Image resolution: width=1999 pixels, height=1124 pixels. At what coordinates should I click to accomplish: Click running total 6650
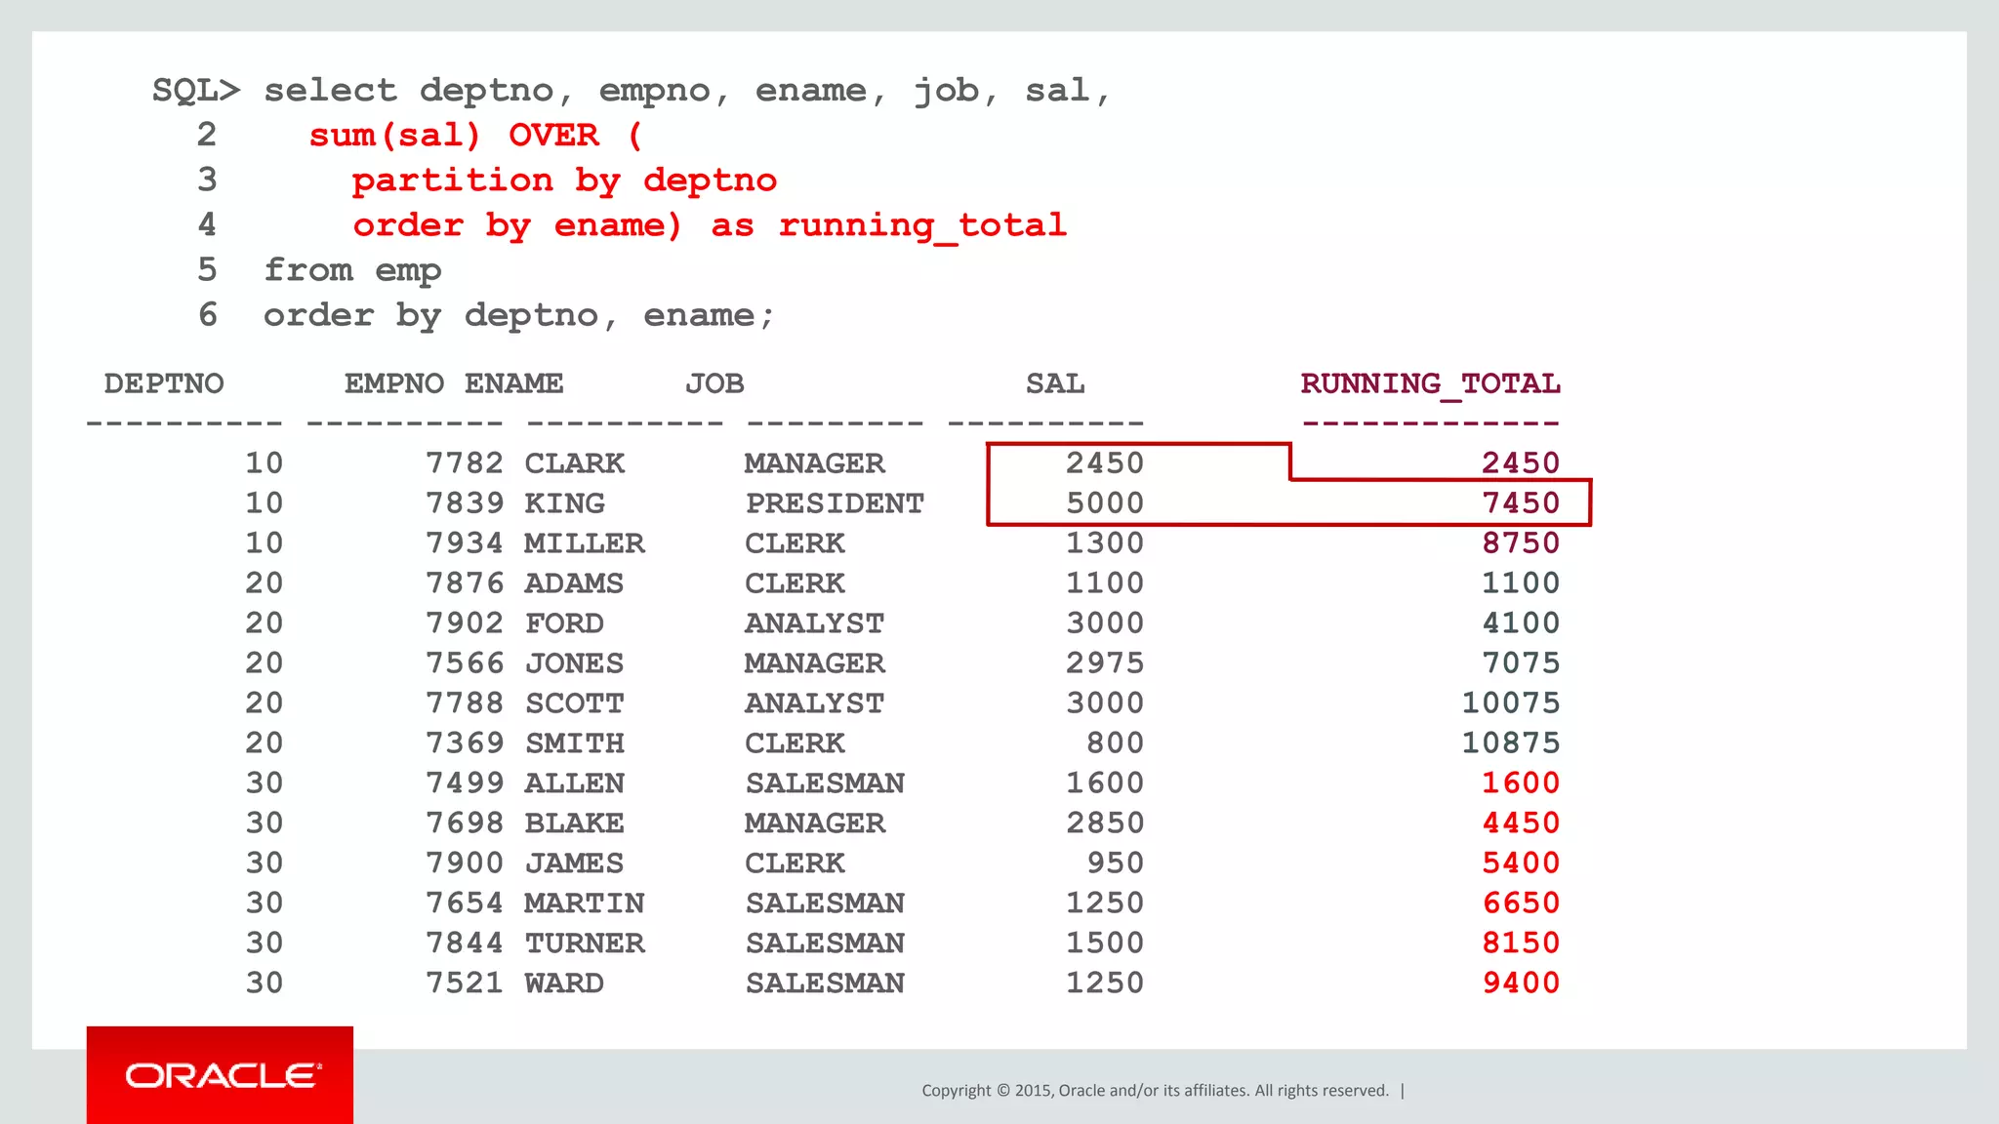click(x=1521, y=903)
